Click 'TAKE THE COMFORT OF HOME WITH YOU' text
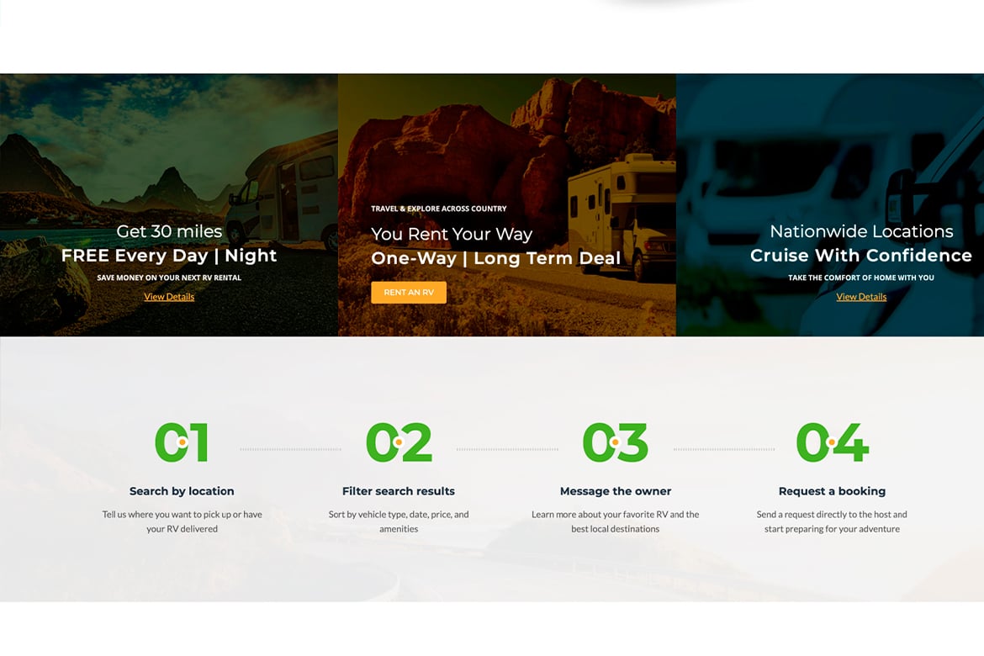This screenshot has width=984, height=656. click(861, 278)
